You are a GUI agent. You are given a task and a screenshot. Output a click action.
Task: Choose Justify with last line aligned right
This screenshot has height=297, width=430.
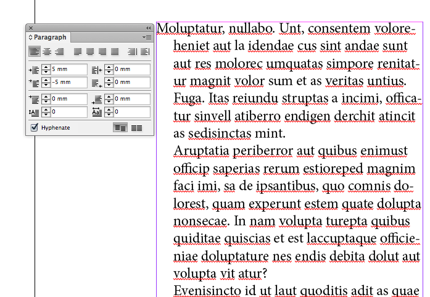102,52
